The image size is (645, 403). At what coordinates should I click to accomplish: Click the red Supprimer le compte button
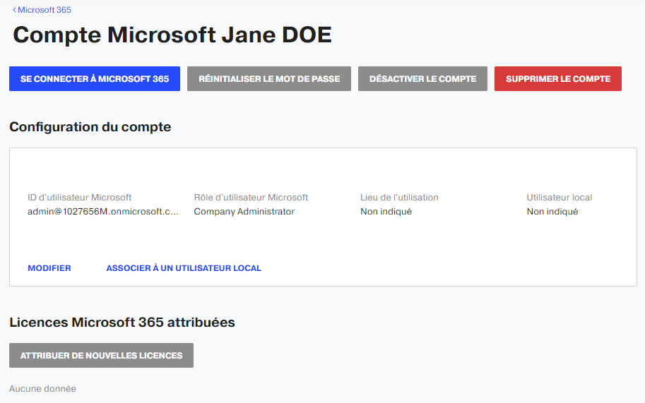tap(558, 79)
